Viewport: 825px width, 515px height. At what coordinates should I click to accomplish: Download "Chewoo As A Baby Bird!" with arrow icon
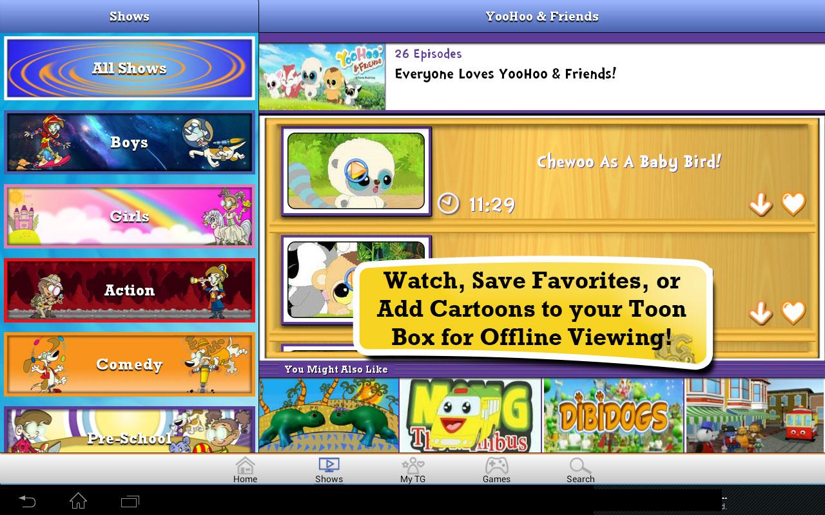761,205
